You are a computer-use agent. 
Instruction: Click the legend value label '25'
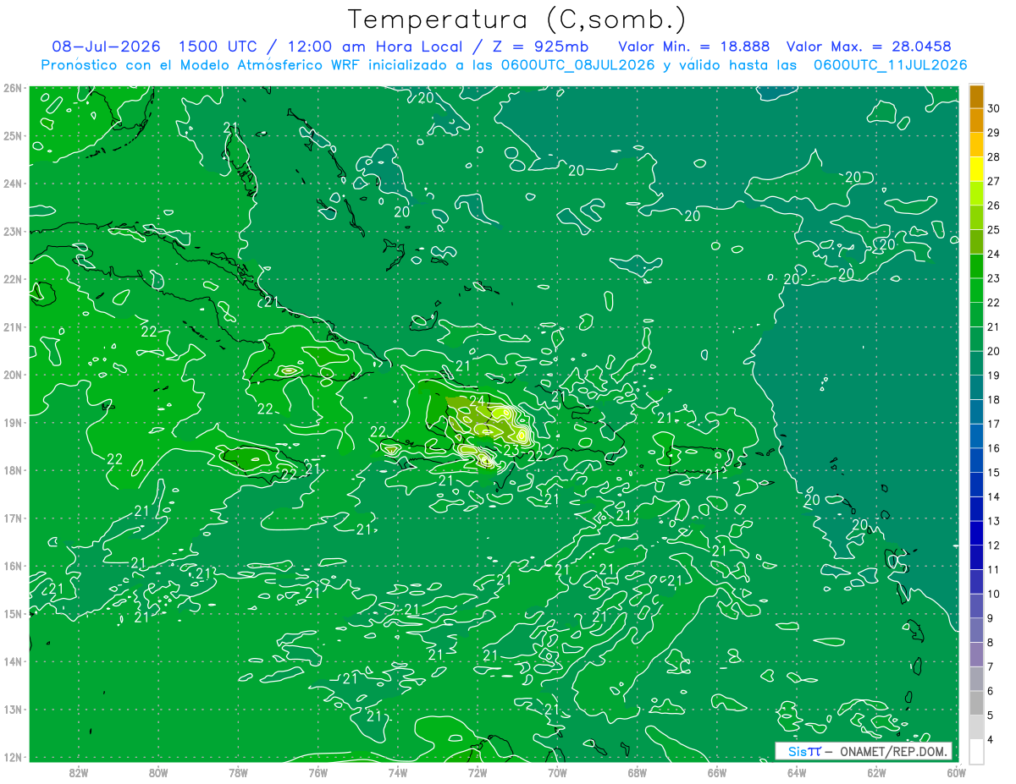[993, 230]
